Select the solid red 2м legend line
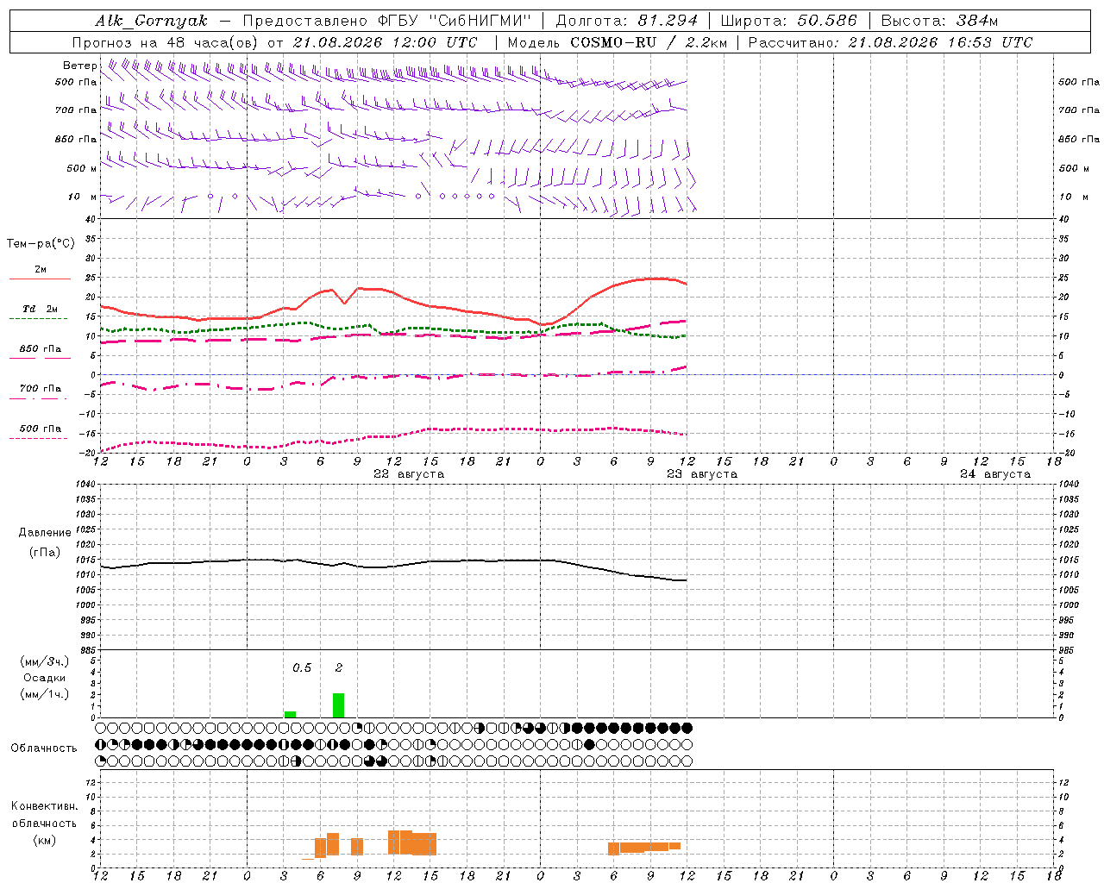The image size is (1104, 883). tap(40, 279)
